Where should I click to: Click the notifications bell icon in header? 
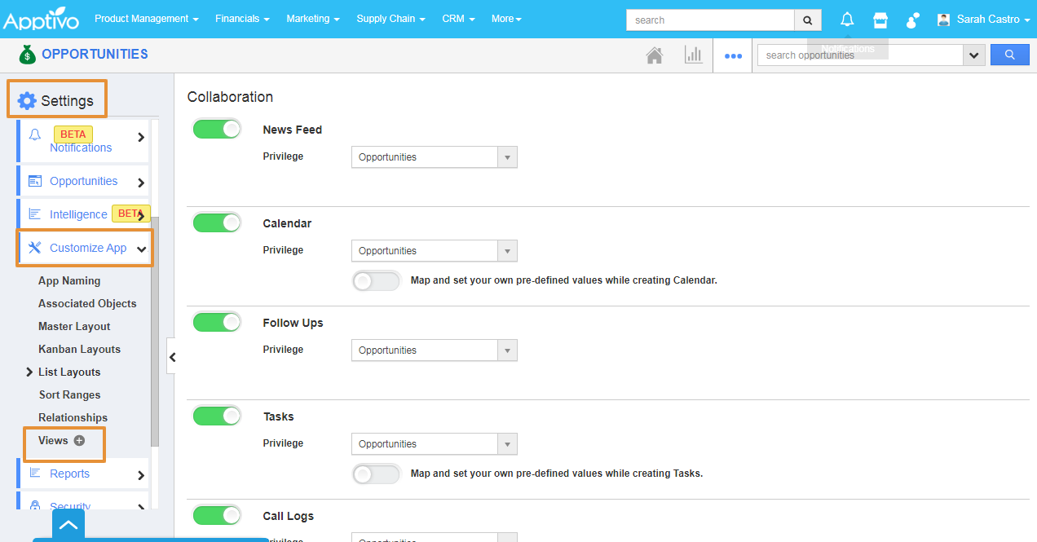pyautogui.click(x=847, y=20)
